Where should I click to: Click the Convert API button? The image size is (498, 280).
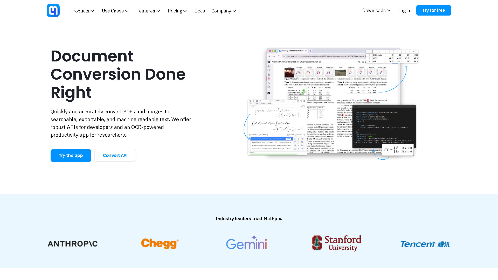pos(115,156)
